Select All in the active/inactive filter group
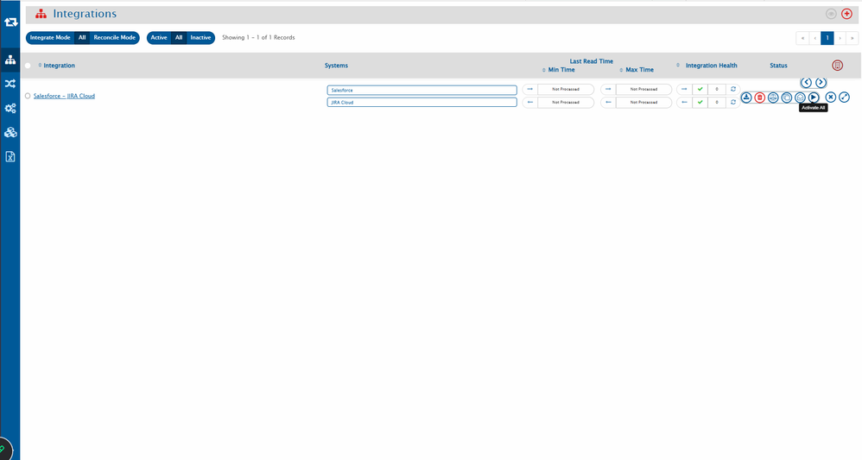This screenshot has height=460, width=862. (x=179, y=38)
